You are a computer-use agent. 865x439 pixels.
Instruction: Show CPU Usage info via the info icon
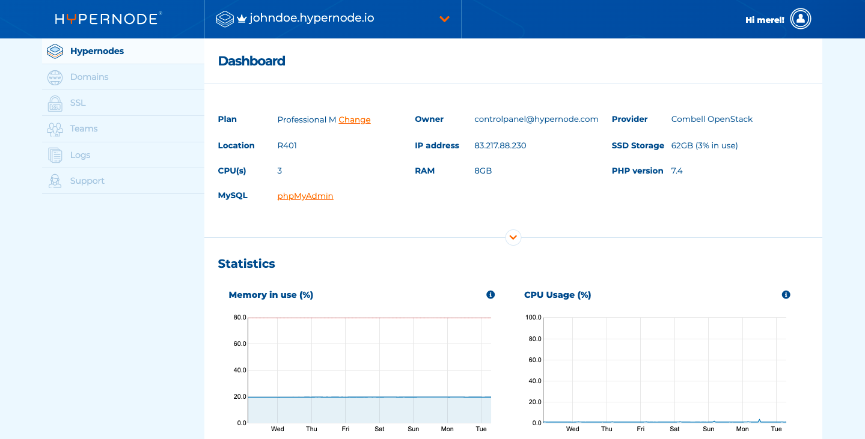tap(786, 294)
